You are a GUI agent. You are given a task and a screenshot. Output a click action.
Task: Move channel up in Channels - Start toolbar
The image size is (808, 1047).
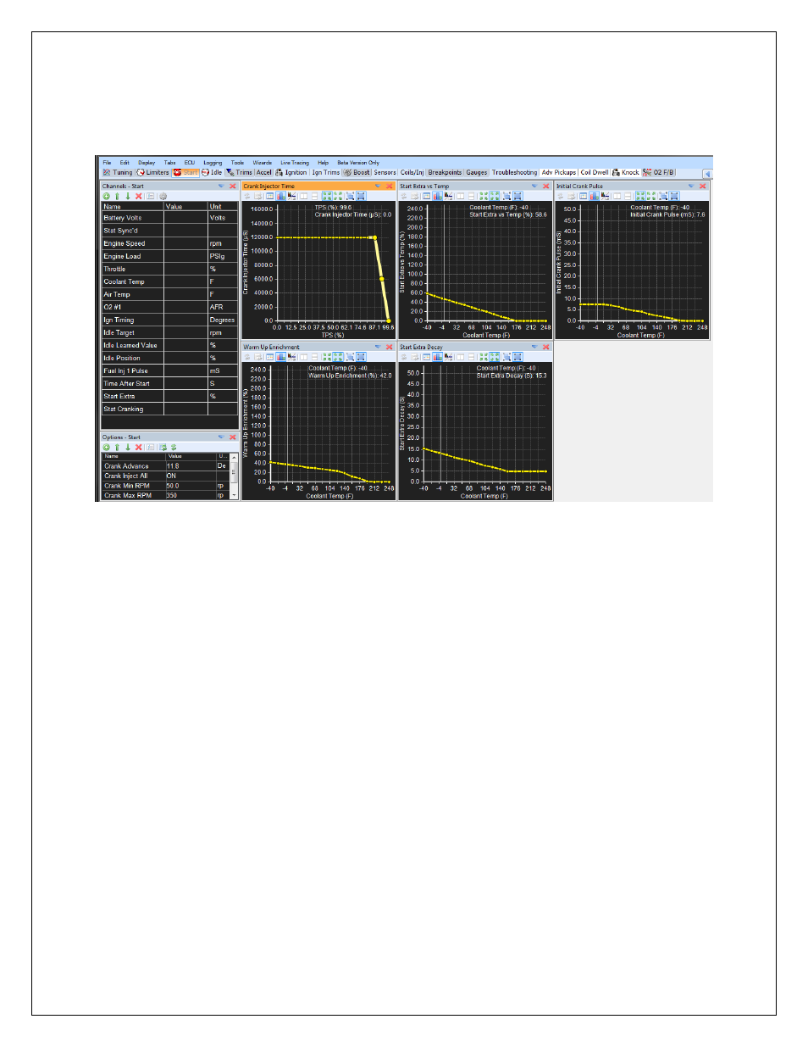118,196
